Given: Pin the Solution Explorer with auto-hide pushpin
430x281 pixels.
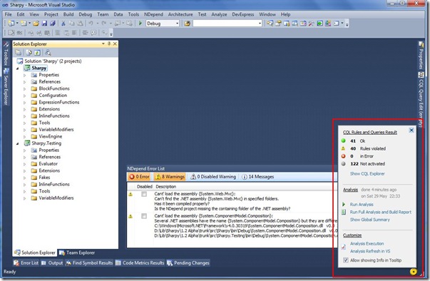Looking at the screenshot, I should (x=109, y=44).
